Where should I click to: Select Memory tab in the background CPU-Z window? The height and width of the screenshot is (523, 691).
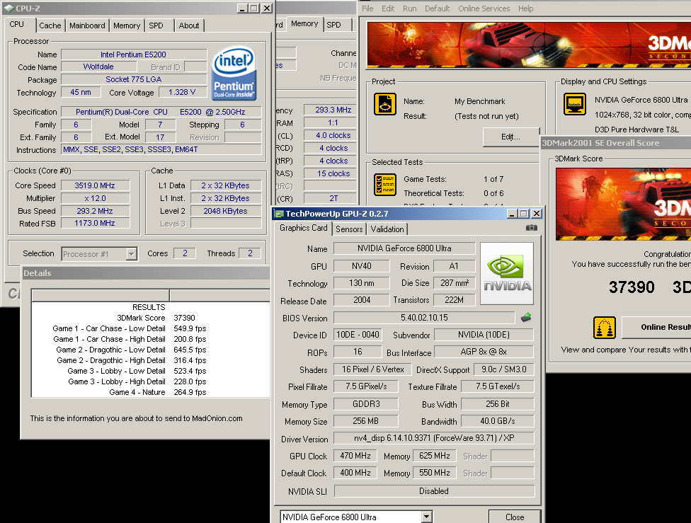point(304,24)
